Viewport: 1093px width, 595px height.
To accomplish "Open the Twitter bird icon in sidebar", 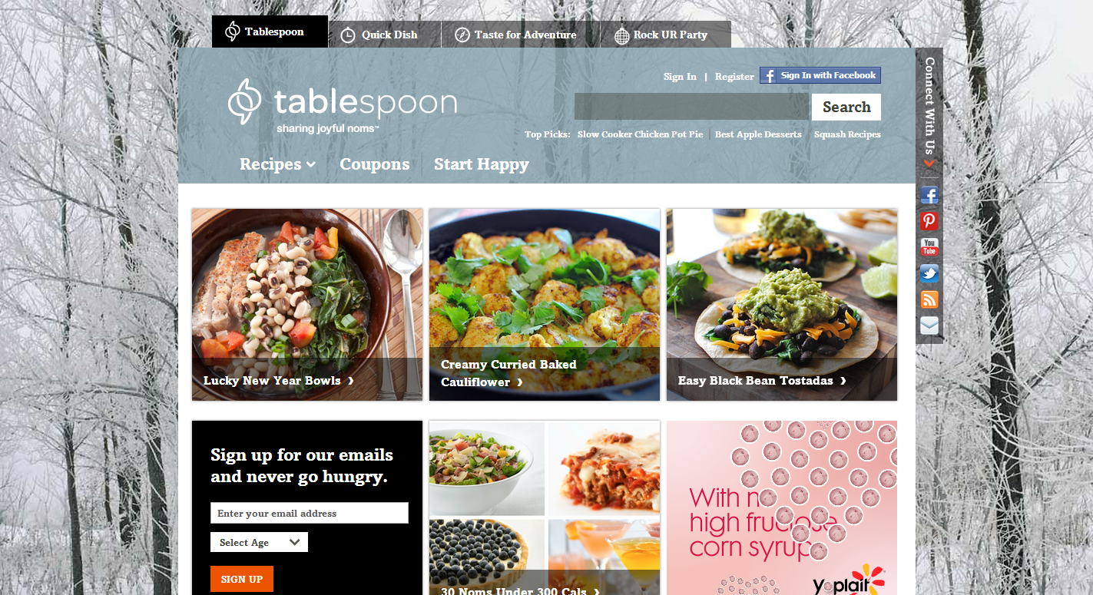I will [x=929, y=273].
